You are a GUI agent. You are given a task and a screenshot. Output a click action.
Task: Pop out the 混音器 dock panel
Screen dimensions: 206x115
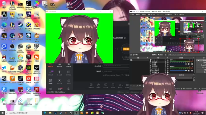pyautogui.click(x=194, y=58)
